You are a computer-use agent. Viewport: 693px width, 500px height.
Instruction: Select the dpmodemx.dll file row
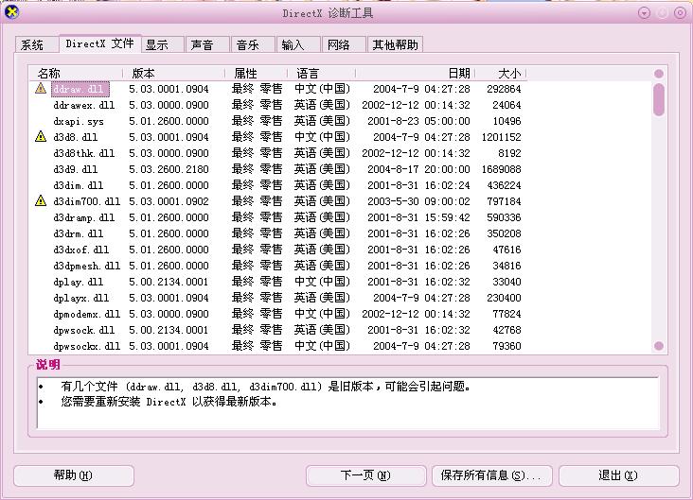pos(278,314)
